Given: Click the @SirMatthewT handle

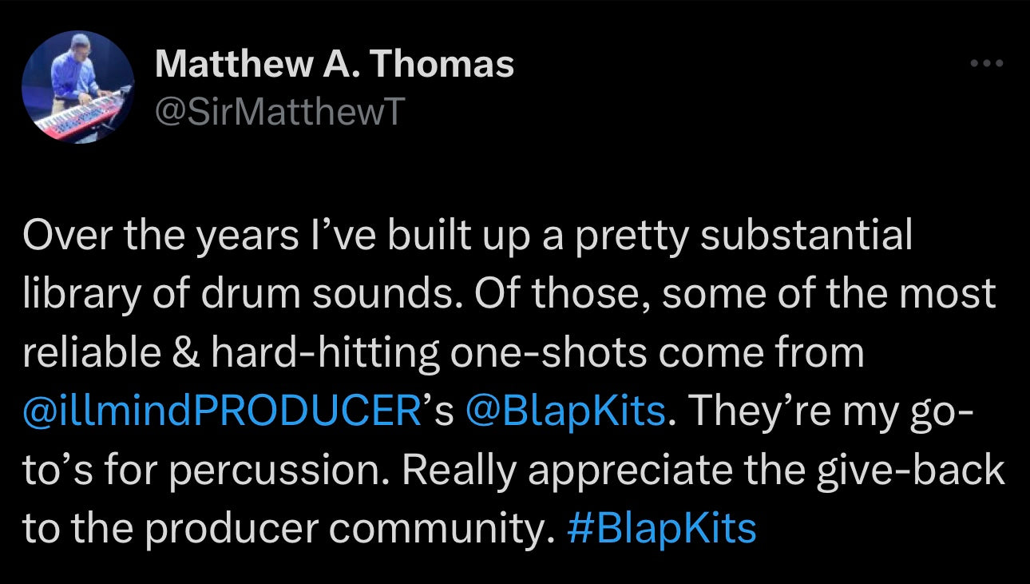Looking at the screenshot, I should 279,112.
